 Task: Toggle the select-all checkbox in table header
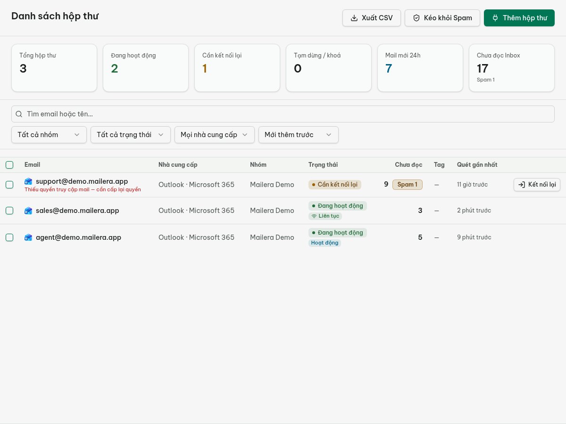(9, 165)
